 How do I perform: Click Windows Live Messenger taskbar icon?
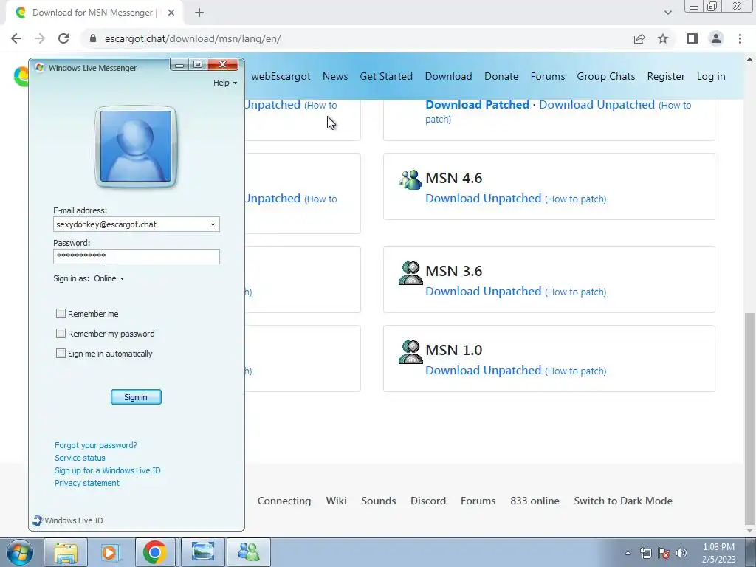pyautogui.click(x=249, y=552)
